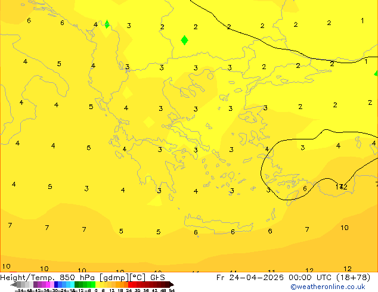Pick the orange swatch in the temperature legend

[x=122, y=284]
